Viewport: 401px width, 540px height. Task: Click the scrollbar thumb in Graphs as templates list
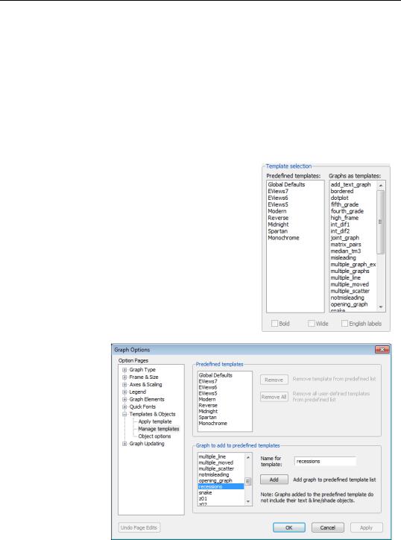(381, 222)
